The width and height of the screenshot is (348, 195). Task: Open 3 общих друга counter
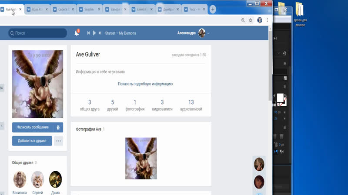point(90,105)
